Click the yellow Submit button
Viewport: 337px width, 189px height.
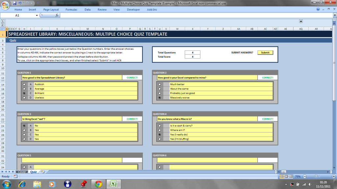tap(265, 53)
